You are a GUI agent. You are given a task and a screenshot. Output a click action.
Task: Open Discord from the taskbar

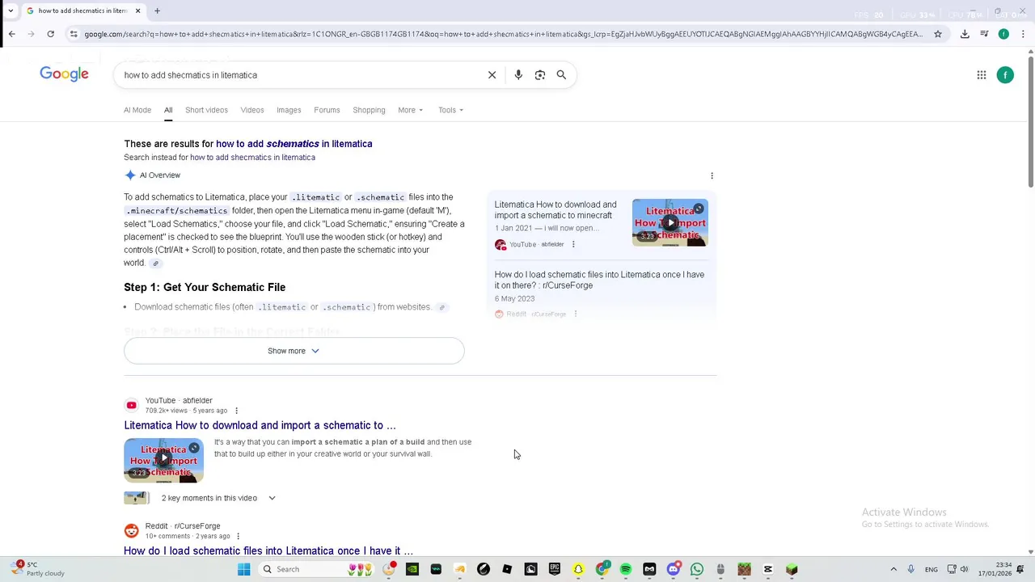click(673, 569)
